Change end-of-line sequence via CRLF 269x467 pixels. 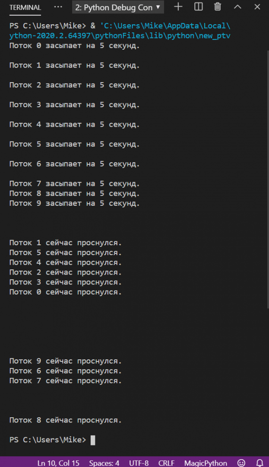point(166,463)
